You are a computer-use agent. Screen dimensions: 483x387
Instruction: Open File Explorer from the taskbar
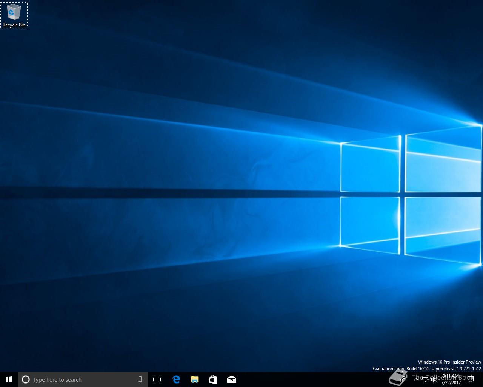[x=194, y=379]
